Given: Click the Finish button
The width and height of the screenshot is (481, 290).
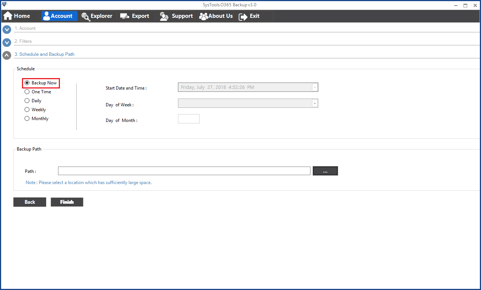Looking at the screenshot, I should (67, 202).
